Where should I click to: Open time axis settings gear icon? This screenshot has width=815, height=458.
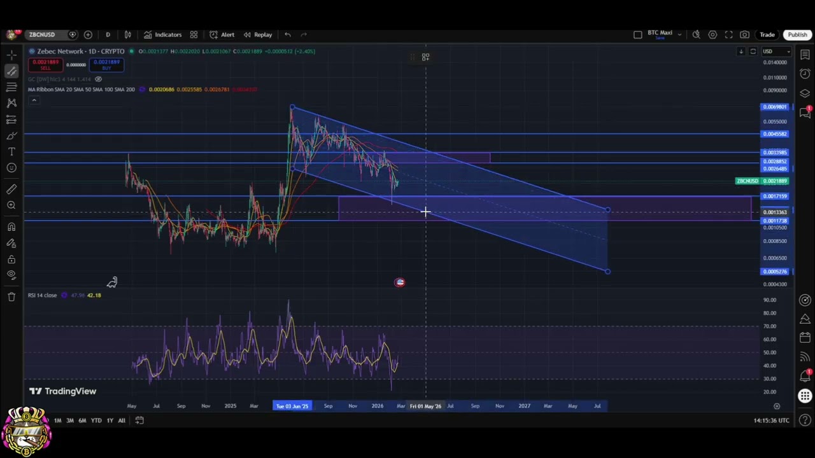click(x=776, y=406)
